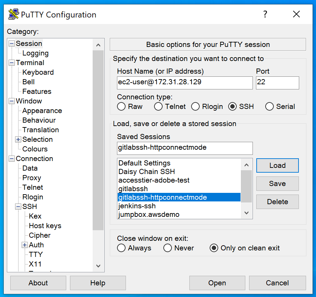The height and width of the screenshot is (297, 316).
Task: Collapse the Connection tree node
Action: [x=12, y=159]
